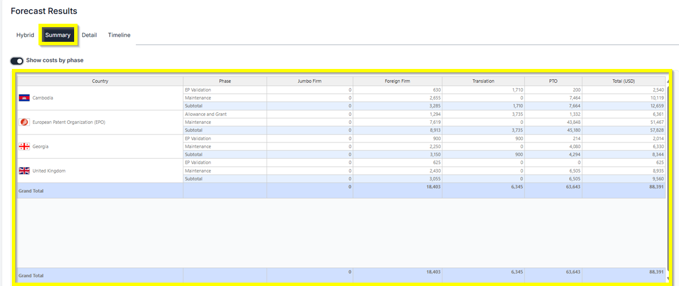679x286 pixels.
Task: Click the 6,330 total value
Action: [x=658, y=146]
